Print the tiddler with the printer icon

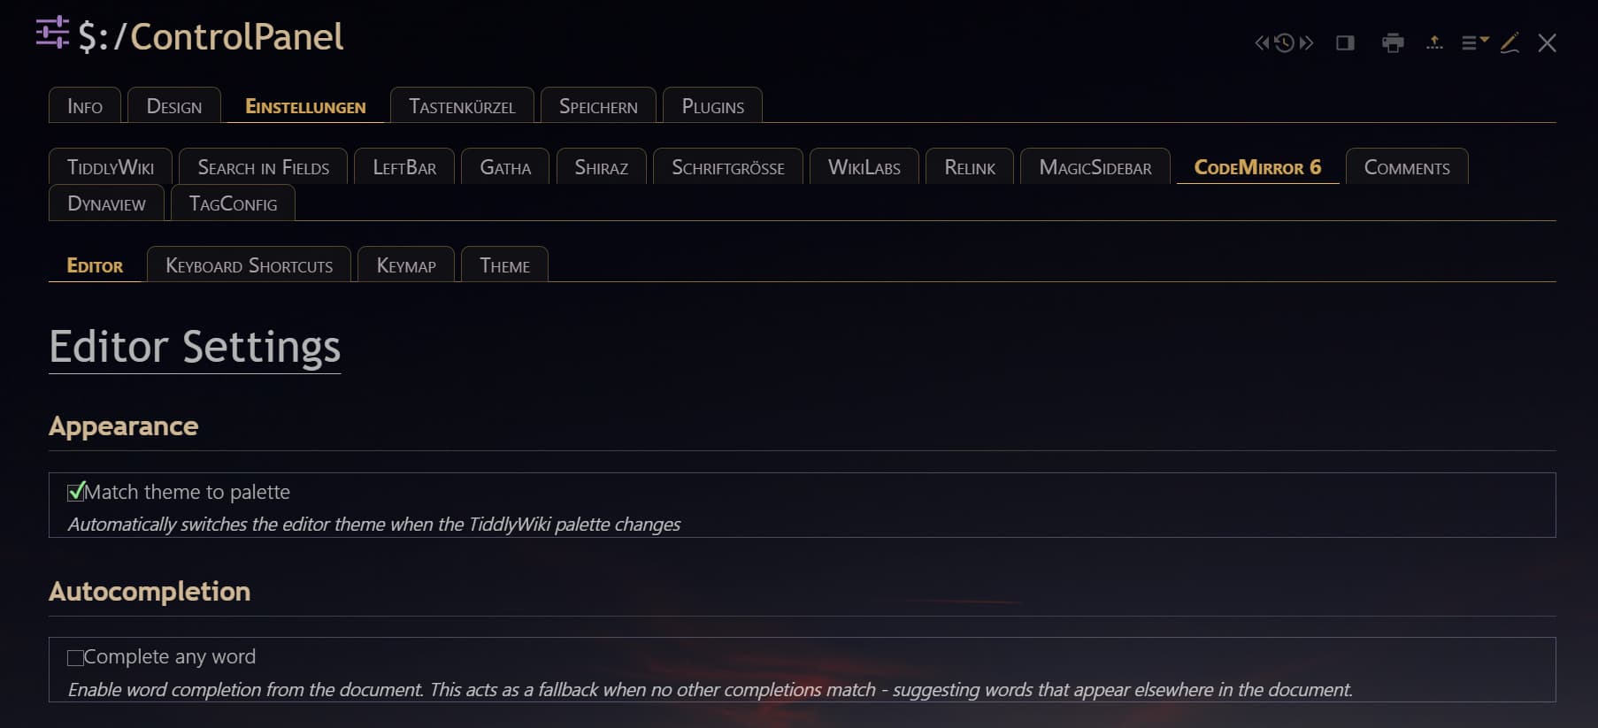point(1393,42)
